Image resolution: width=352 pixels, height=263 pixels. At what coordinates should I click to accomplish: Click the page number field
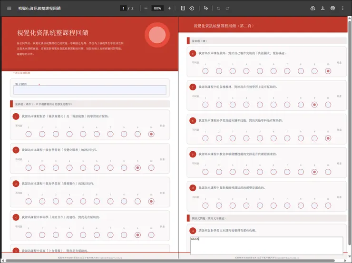coord(123,8)
